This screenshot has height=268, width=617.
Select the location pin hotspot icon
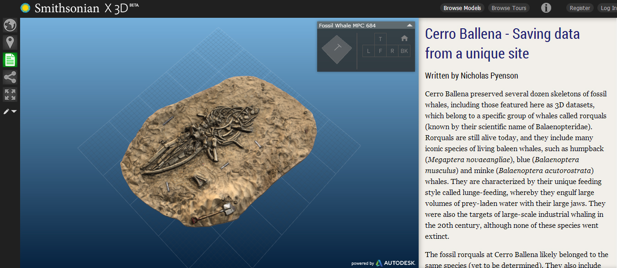[x=10, y=42]
